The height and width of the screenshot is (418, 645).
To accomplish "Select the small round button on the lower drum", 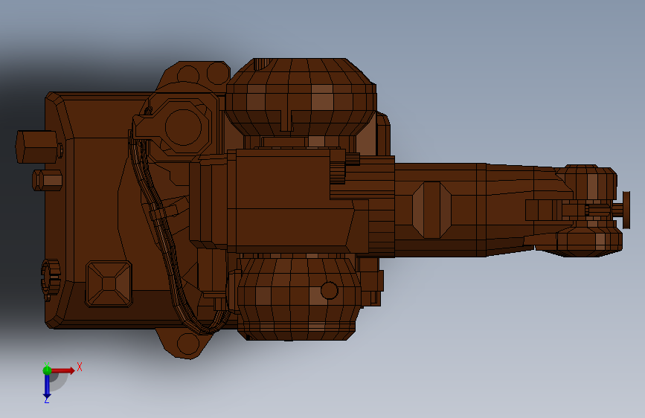I will 329,291.
